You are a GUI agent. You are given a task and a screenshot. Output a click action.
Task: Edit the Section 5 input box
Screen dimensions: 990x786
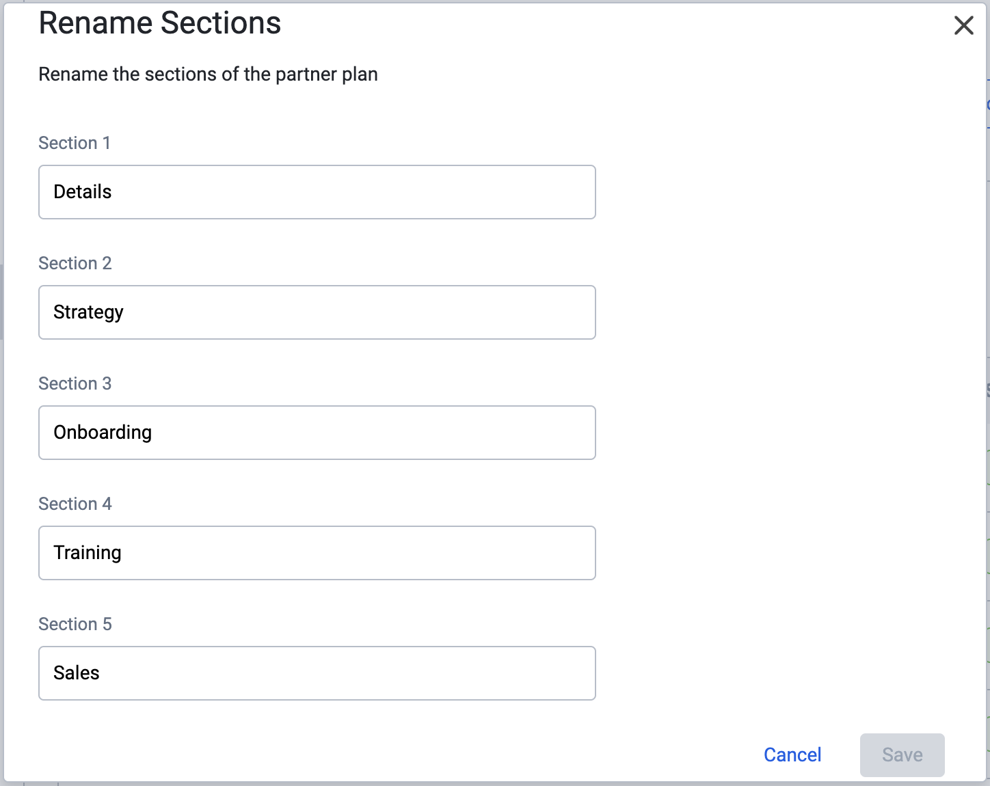[317, 673]
